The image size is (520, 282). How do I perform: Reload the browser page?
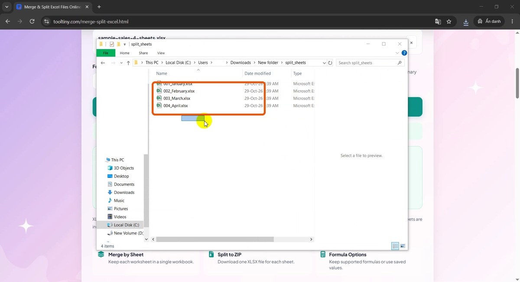[32, 21]
